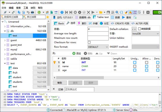
Task: Expand the sakila database node
Action: pos(5,59)
